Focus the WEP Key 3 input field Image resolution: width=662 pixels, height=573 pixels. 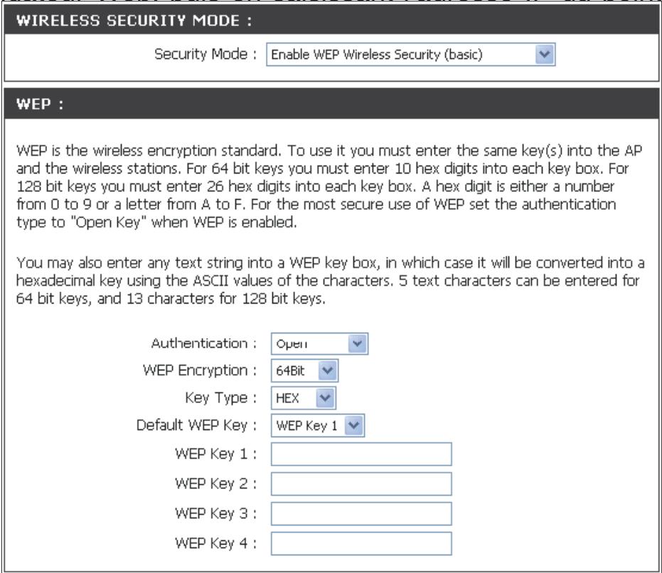click(361, 513)
